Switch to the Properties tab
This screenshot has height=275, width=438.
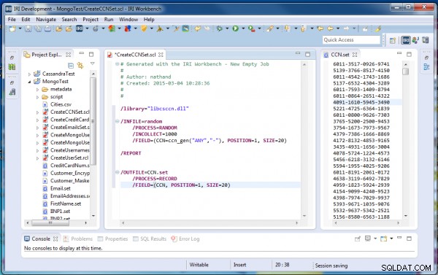[113, 239]
